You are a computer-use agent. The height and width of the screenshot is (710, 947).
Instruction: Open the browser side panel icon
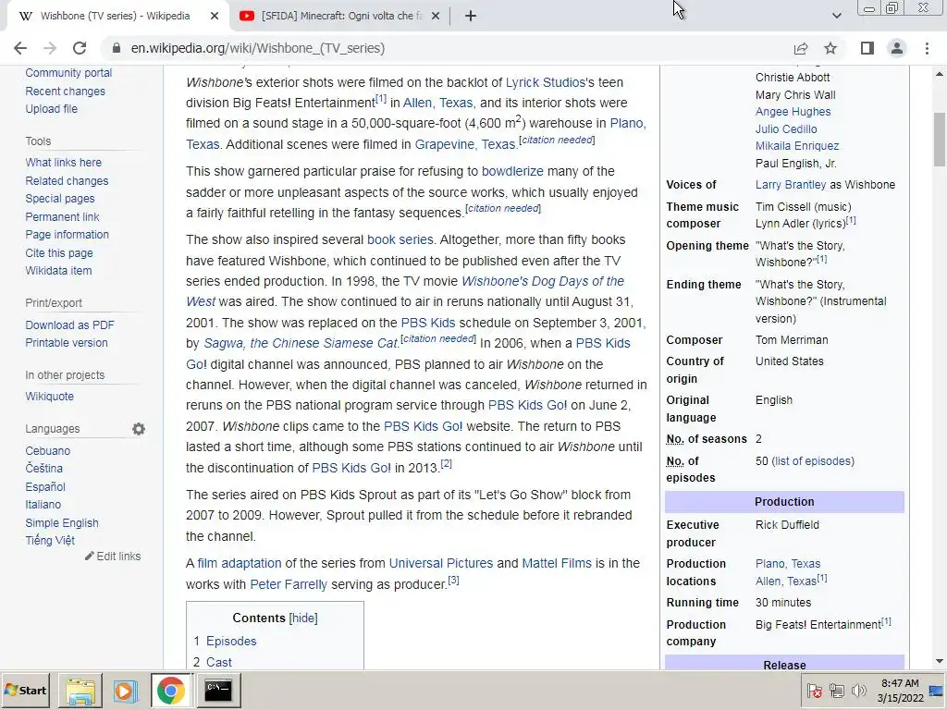(867, 48)
